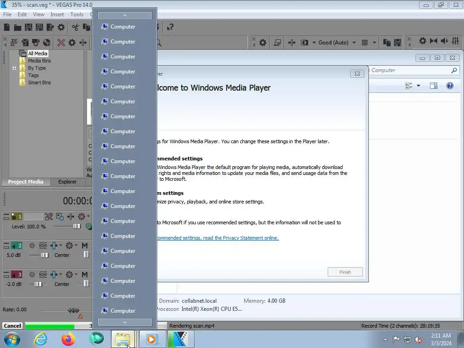Open the Overlays dropdown arrow
464x348 pixels.
(x=374, y=43)
